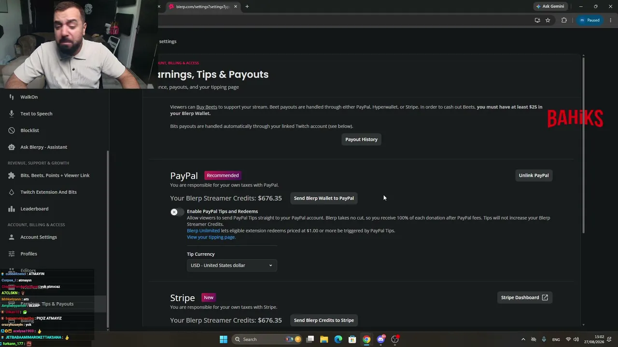Open the Blerp Unlimited link

coord(203,230)
